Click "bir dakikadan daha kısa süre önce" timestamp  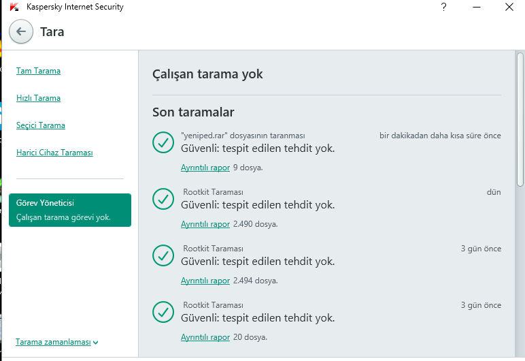[x=440, y=136]
